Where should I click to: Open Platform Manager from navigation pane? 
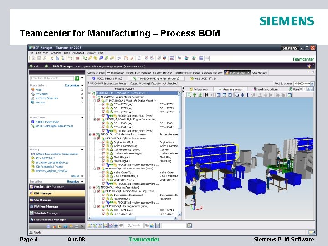coord(56,206)
